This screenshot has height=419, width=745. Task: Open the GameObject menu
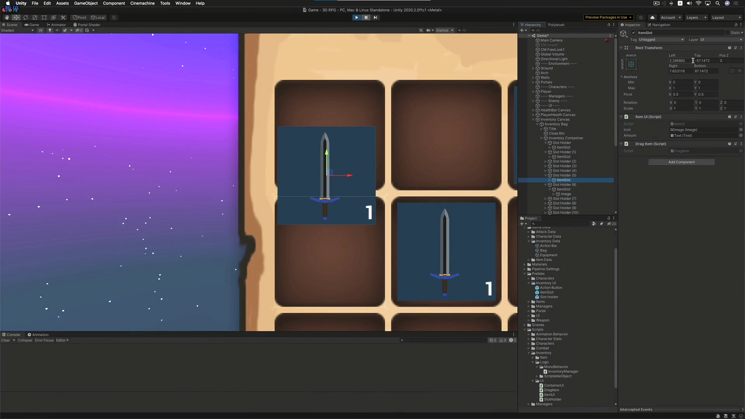[86, 3]
